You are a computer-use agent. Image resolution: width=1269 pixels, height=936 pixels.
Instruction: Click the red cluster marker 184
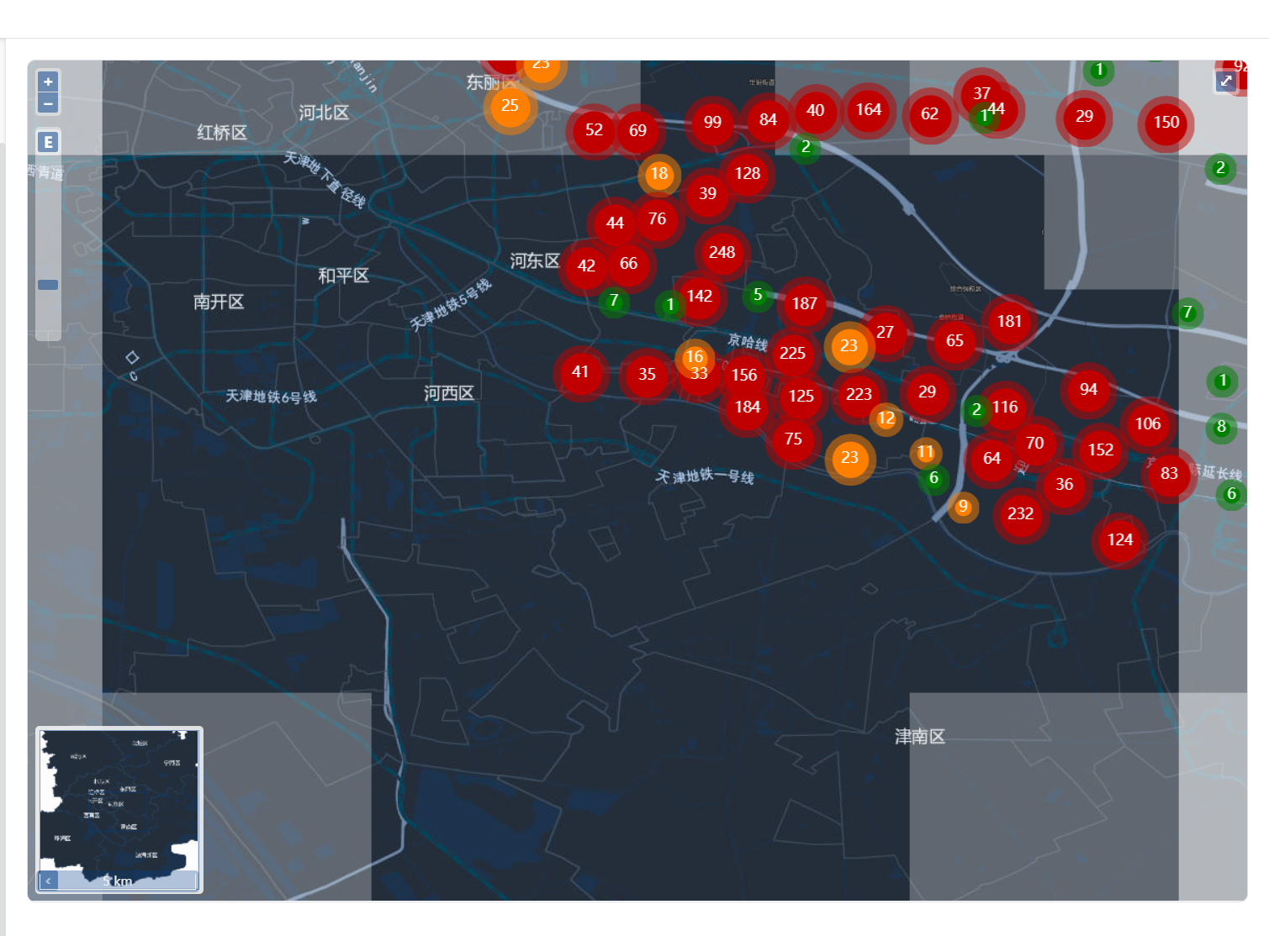(x=747, y=407)
